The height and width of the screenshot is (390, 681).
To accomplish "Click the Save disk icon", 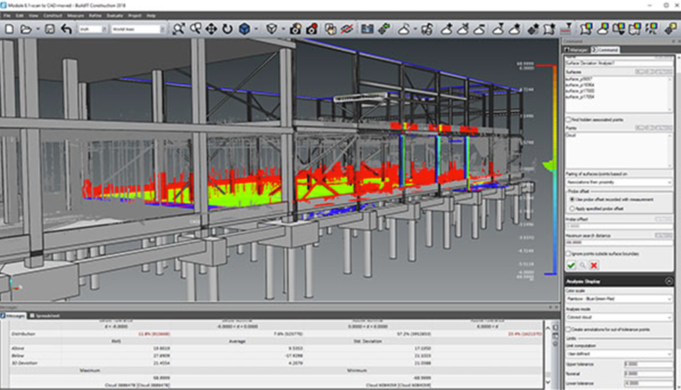I will coord(49,29).
